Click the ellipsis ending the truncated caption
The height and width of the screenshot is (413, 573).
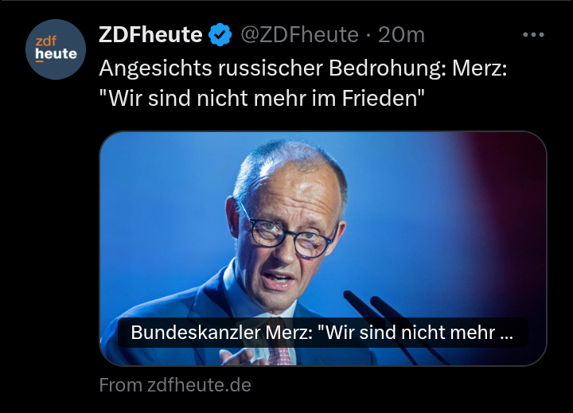(x=506, y=333)
